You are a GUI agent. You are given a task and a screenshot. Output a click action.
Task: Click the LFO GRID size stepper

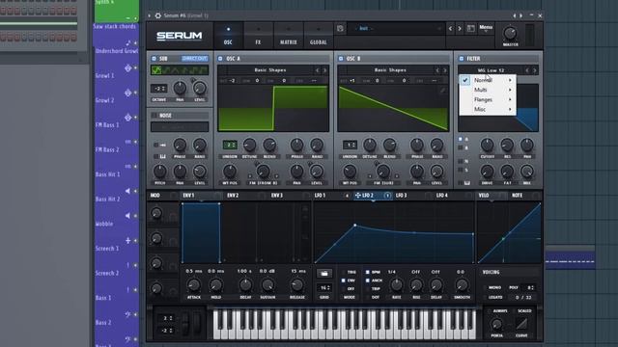tap(324, 287)
